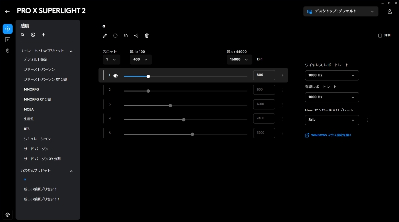
Task: Select the ファーストパーソン preset
Action: coord(39,69)
